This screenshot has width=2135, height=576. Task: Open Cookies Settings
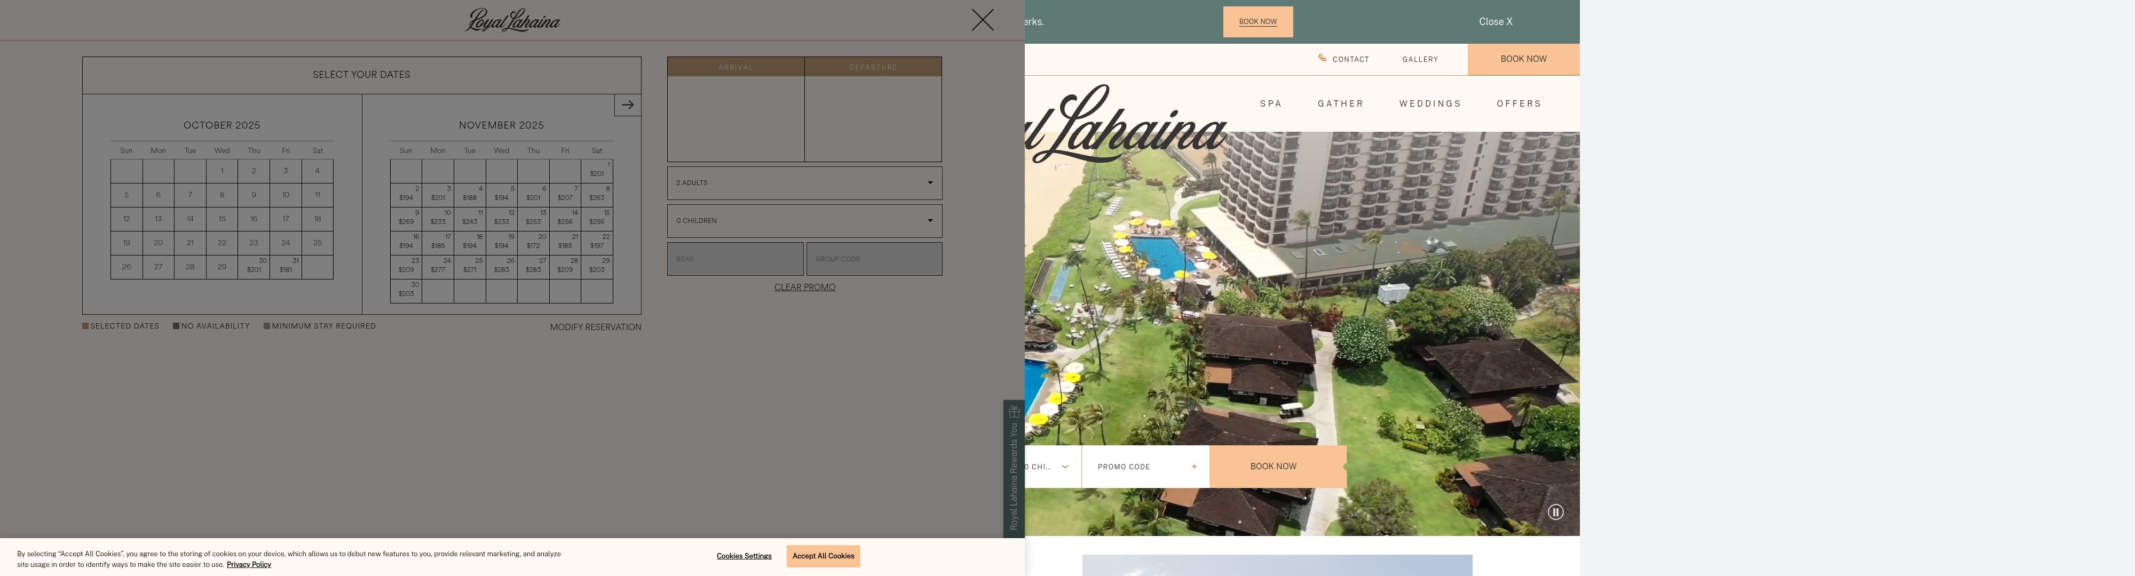click(744, 556)
